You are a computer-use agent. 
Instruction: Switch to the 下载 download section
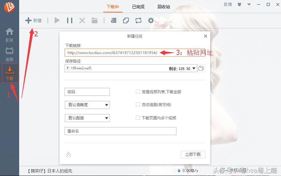[x=10, y=73]
